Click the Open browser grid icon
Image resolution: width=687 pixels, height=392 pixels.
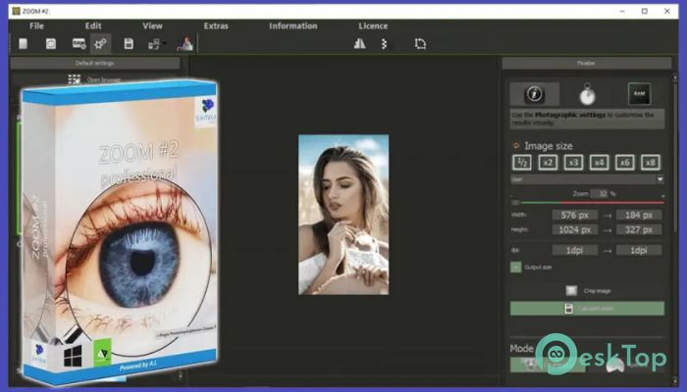point(74,79)
